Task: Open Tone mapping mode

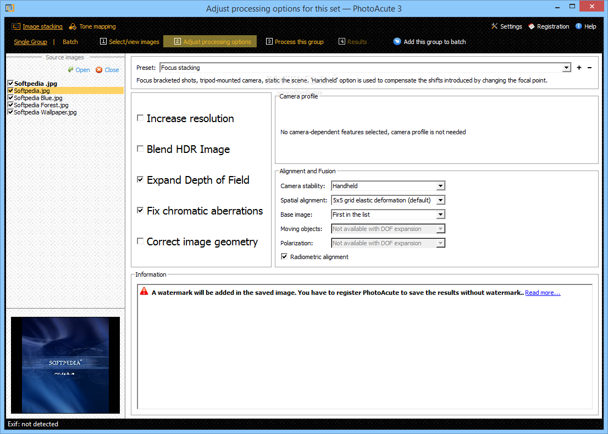Action: coord(97,26)
